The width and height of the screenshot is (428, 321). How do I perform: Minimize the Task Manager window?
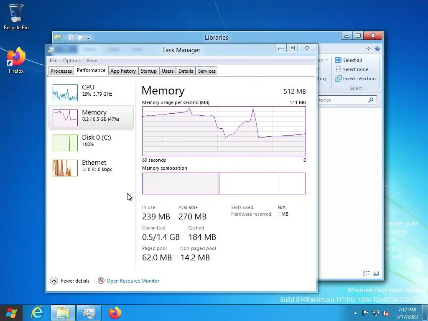point(280,48)
